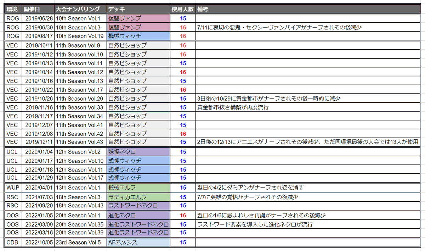Select the date cell 2020/01/17
Screen dimensions: 425x251
coord(38,161)
